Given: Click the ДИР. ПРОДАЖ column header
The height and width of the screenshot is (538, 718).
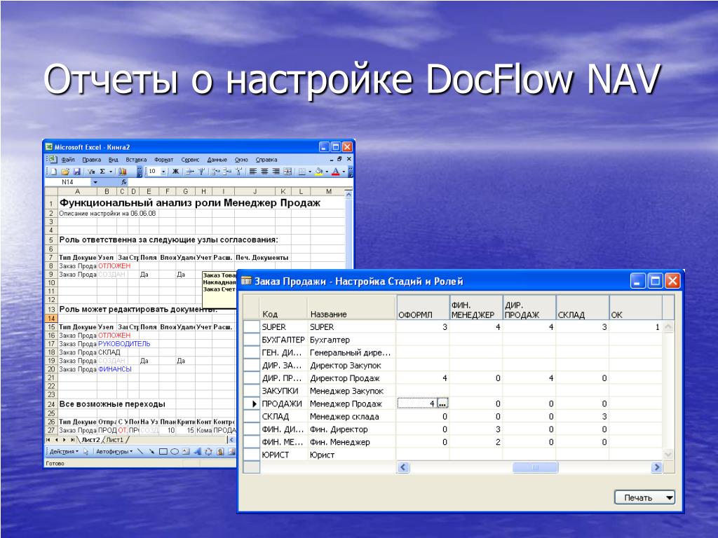Looking at the screenshot, I should (x=529, y=308).
